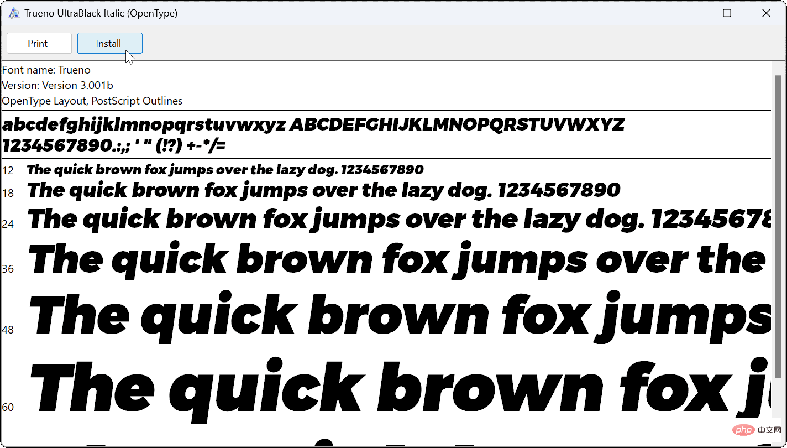Maximize the font viewer window
This screenshot has width=787, height=448.
point(727,13)
